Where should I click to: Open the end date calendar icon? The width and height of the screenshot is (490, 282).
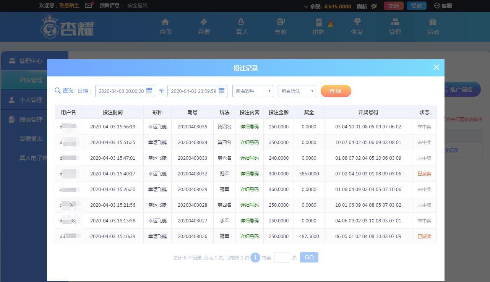pos(222,91)
